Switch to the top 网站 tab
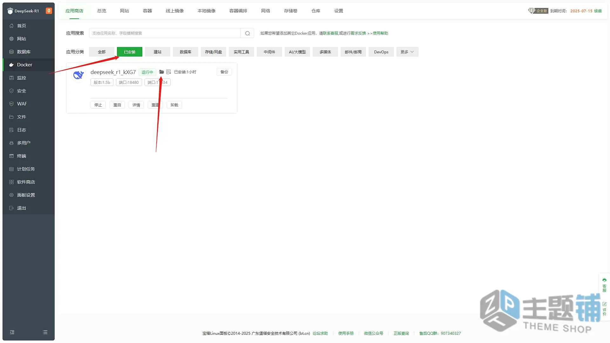610x343 pixels. tap(125, 11)
